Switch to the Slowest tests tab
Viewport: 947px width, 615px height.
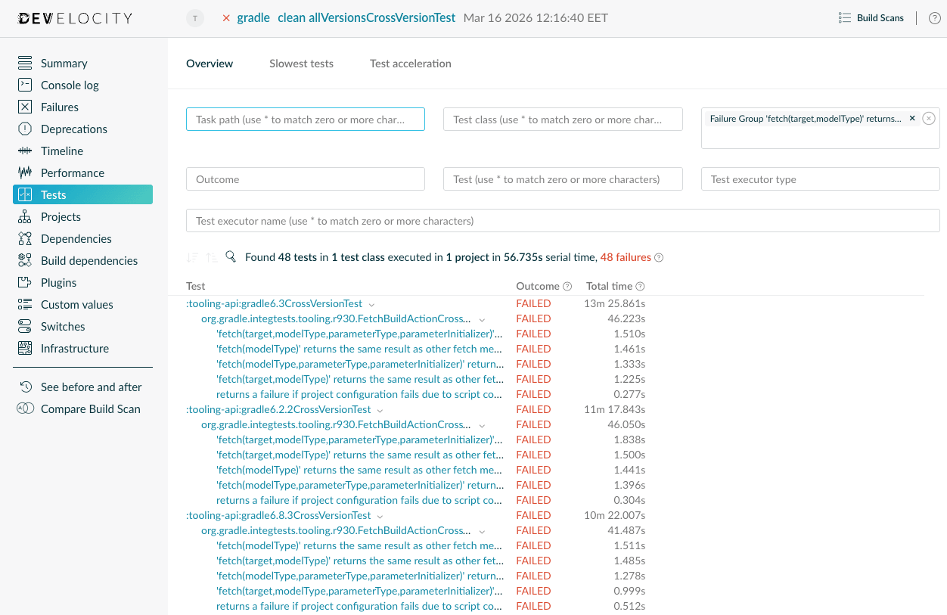(x=301, y=64)
